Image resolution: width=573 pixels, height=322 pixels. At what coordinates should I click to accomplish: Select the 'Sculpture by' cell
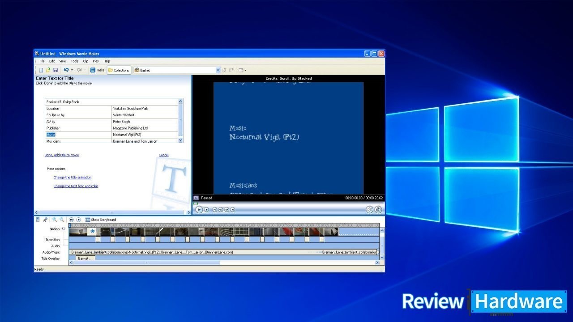(x=78, y=115)
